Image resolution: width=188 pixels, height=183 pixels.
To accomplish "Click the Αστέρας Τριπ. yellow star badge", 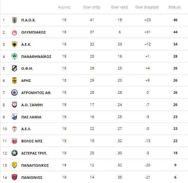I will 14,153.
